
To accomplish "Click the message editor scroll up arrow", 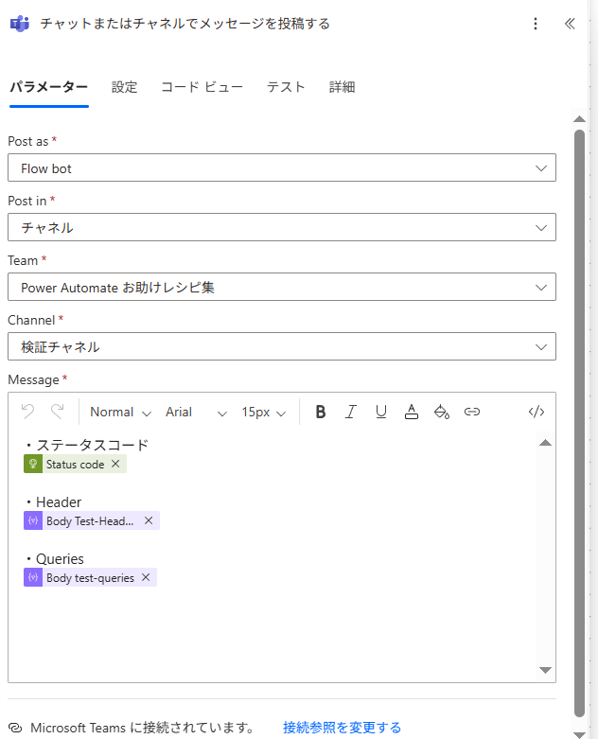I will [545, 442].
